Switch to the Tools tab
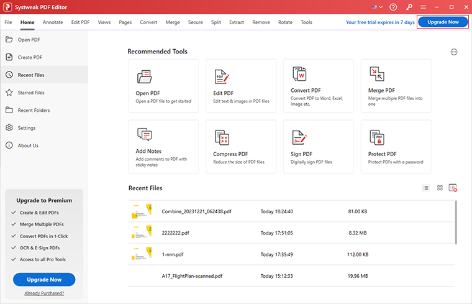This screenshot has height=304, width=472. pos(306,22)
